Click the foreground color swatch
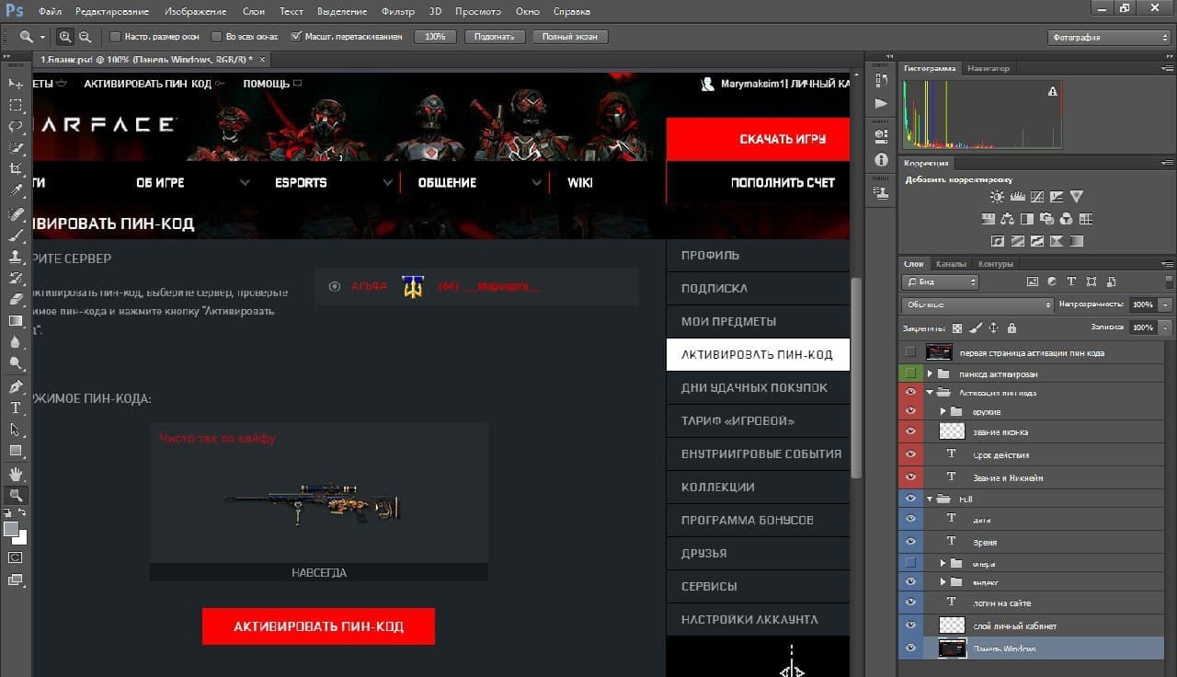 (x=11, y=529)
